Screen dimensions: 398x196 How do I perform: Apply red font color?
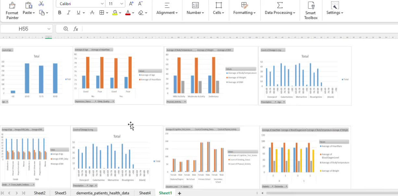tap(128, 13)
